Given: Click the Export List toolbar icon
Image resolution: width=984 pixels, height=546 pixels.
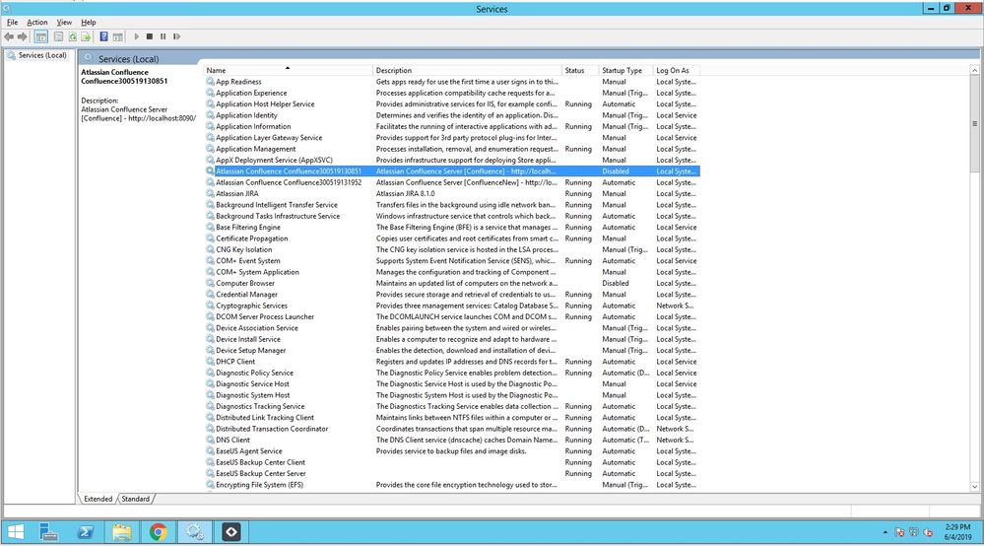Looking at the screenshot, I should 86,37.
